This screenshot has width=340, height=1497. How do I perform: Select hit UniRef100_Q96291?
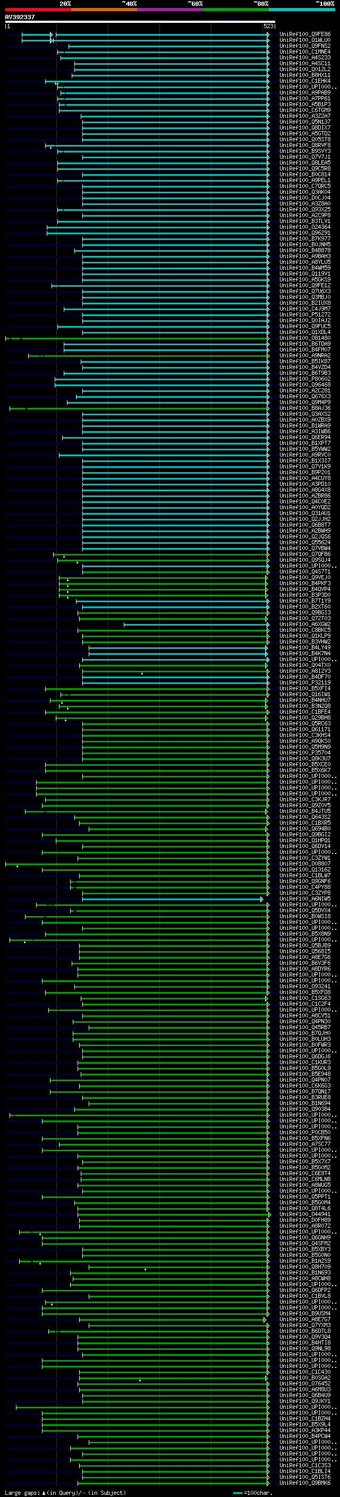305,233
